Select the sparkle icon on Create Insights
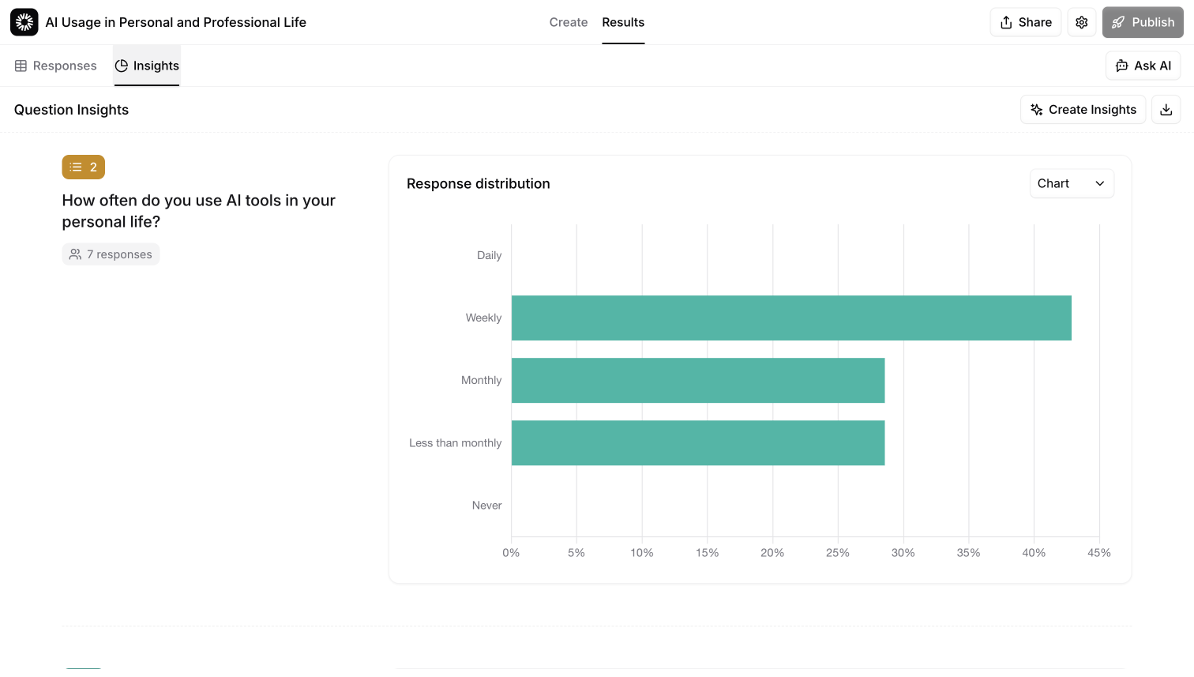Viewport: 1194px width, 677px height. coord(1036,109)
